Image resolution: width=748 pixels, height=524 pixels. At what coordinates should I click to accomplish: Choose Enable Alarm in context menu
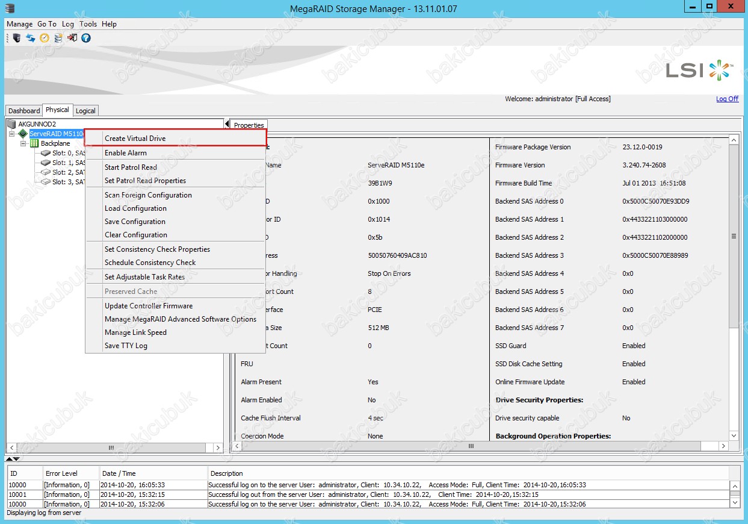pyautogui.click(x=176, y=153)
